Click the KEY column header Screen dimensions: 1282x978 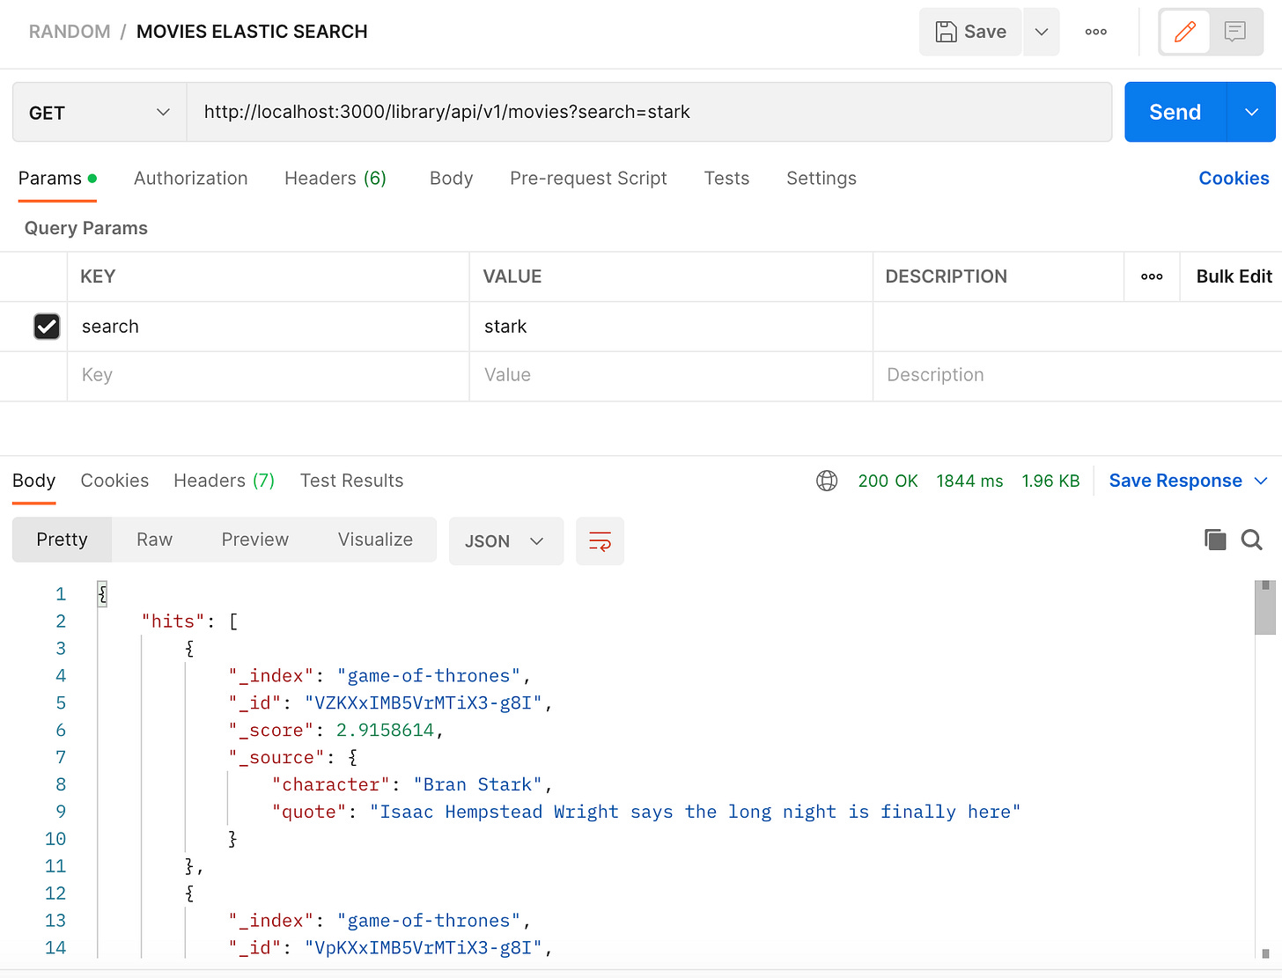pos(98,276)
